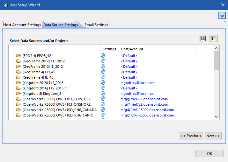Go back with << Previous button
This screenshot has height=162, width=228.
coord(191,136)
